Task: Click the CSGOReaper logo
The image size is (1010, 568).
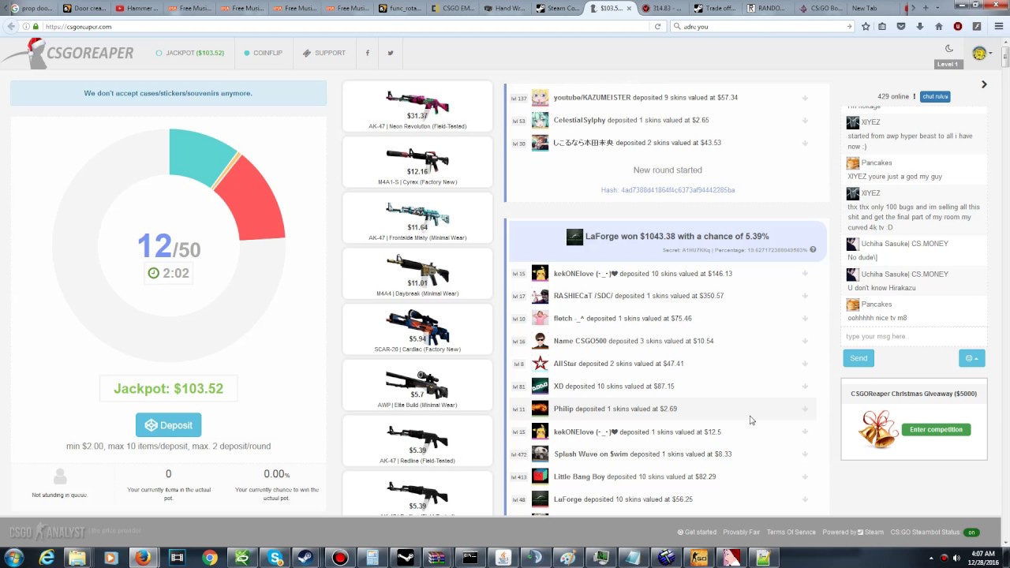Action: (68, 54)
